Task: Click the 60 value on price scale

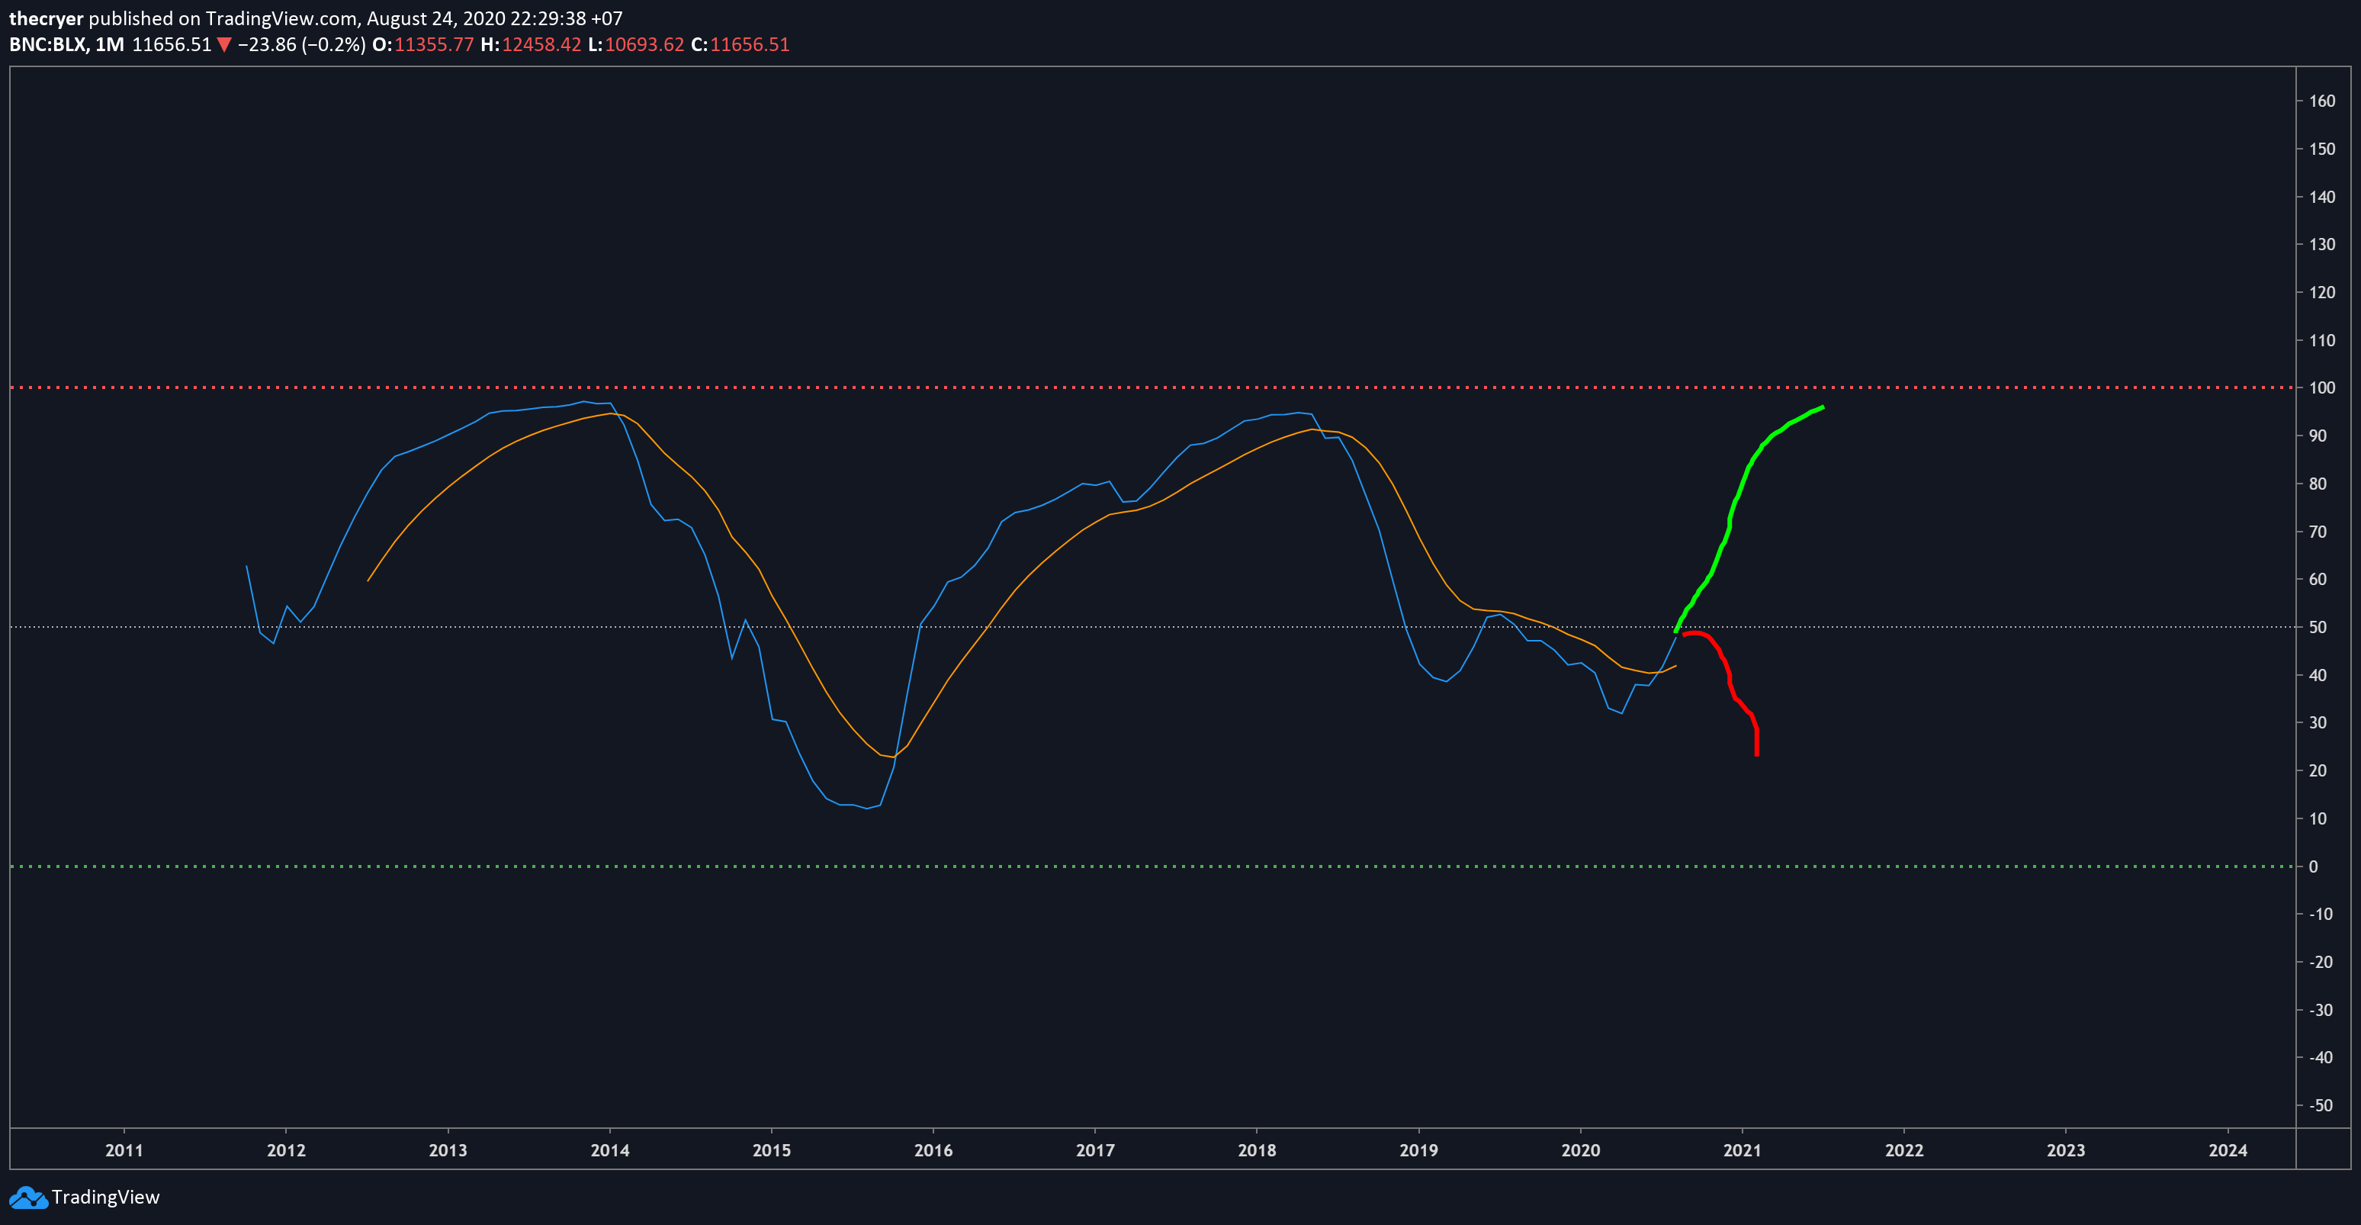Action: pyautogui.click(x=2317, y=580)
